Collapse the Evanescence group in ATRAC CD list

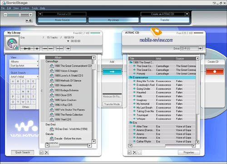pyautogui.click(x=131, y=77)
